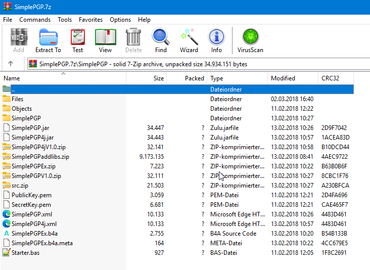The image size is (370, 270).
Task: Select the Files folder icon
Action: pos(7,99)
